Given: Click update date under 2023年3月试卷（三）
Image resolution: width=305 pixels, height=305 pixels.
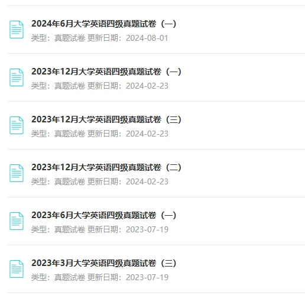Looking at the screenshot, I should 147,277.
